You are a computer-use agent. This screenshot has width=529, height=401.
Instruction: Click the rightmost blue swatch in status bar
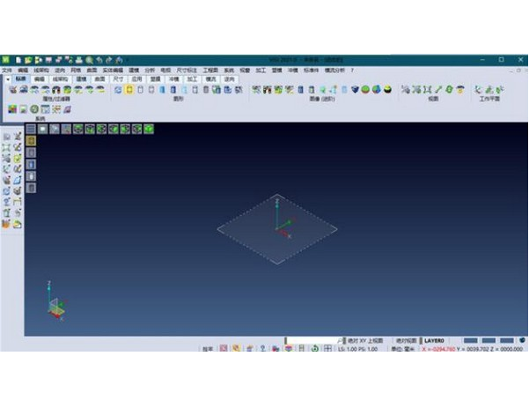(x=506, y=340)
